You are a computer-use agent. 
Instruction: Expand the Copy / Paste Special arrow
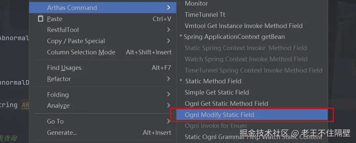pyautogui.click(x=169, y=41)
